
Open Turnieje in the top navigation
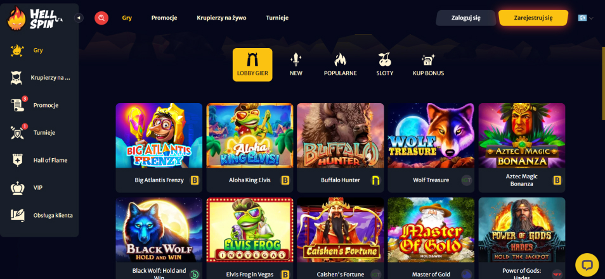277,18
